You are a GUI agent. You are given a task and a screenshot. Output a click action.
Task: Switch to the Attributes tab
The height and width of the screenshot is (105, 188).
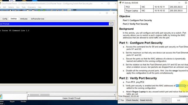point(24,19)
